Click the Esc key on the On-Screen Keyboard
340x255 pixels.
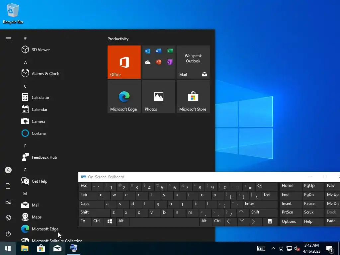click(85, 186)
